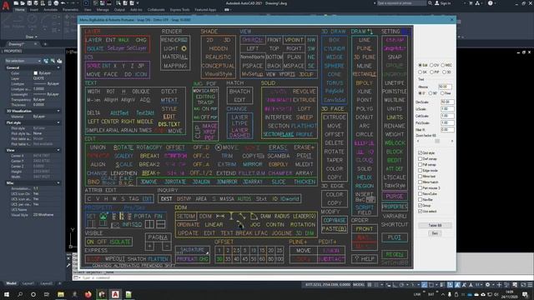Click the search magnifier in the title bar
The width and height of the screenshot is (534, 300).
point(431,3)
